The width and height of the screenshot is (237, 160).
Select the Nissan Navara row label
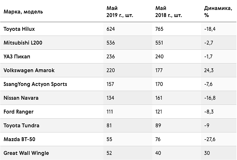click(x=21, y=98)
